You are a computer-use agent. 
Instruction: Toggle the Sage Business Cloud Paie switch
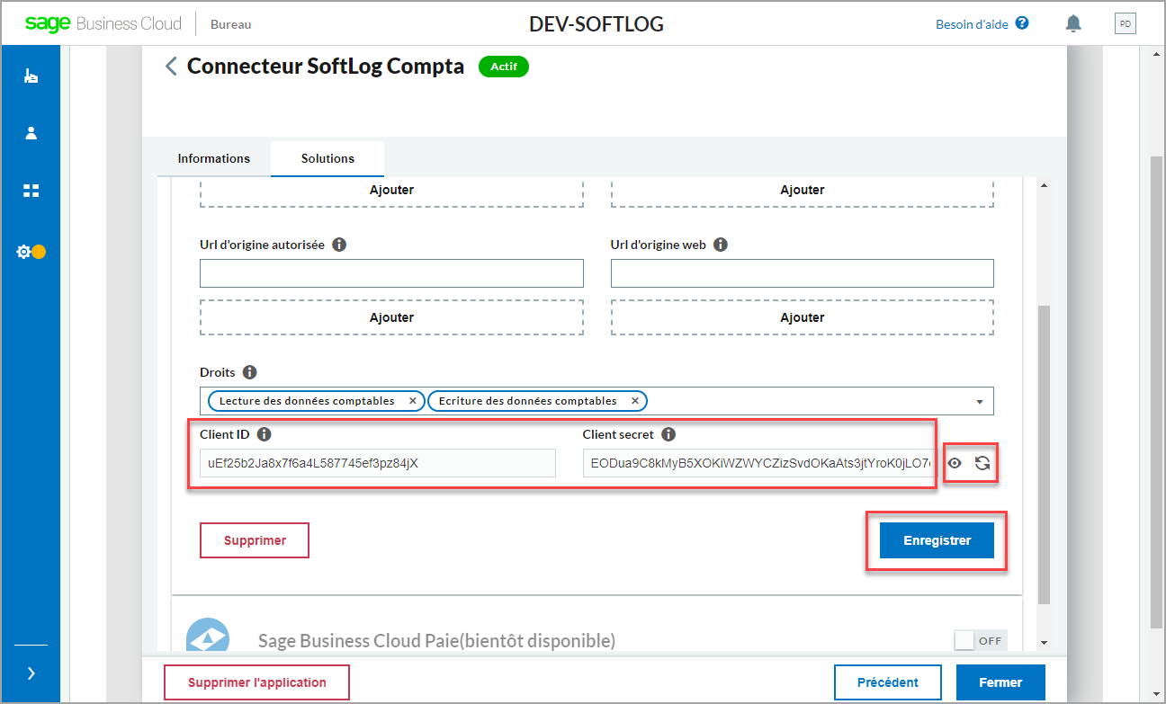pyautogui.click(x=981, y=641)
